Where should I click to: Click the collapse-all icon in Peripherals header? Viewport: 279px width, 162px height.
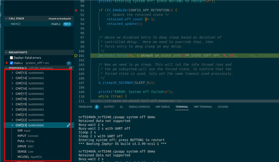coord(70,68)
